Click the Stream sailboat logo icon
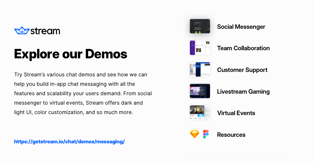 22,31
